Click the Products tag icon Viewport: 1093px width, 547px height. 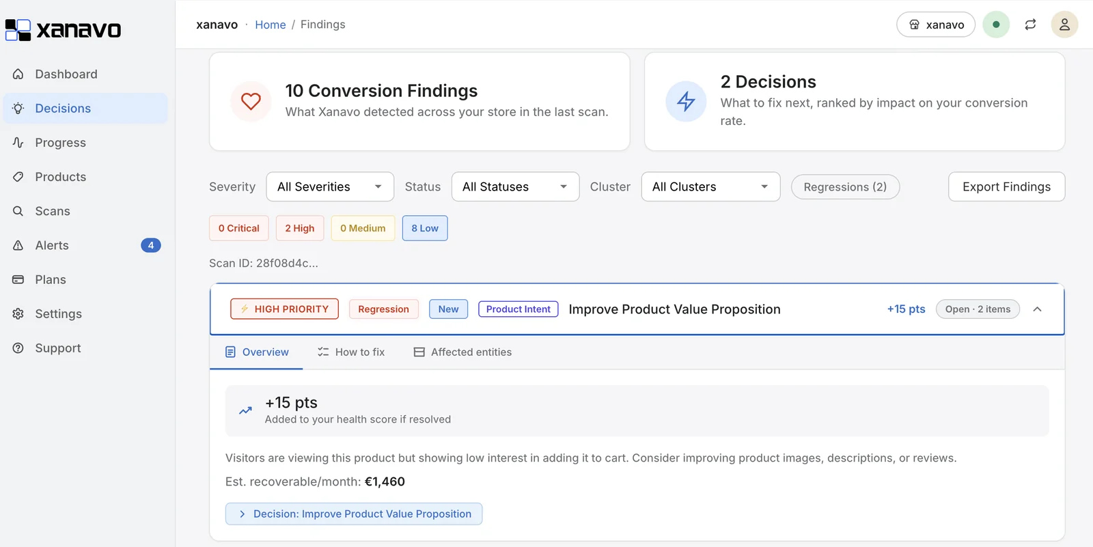click(18, 176)
